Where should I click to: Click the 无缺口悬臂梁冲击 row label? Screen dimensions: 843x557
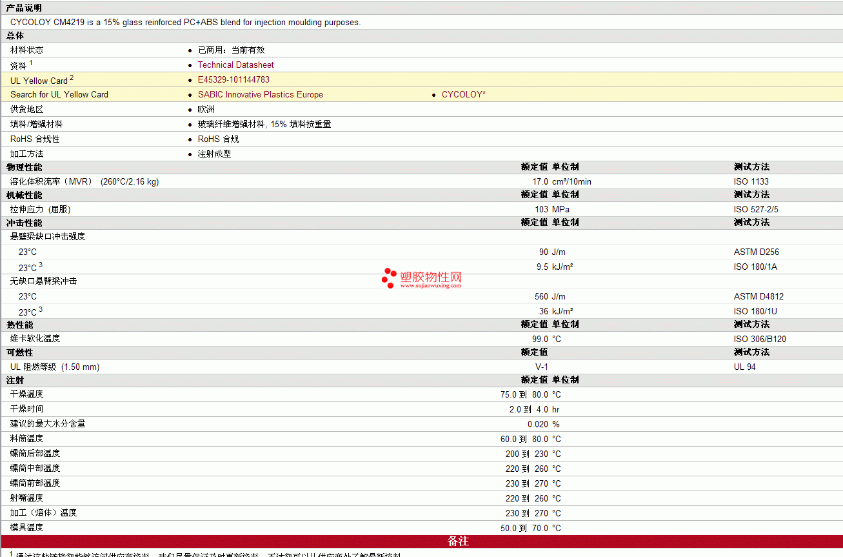44,281
